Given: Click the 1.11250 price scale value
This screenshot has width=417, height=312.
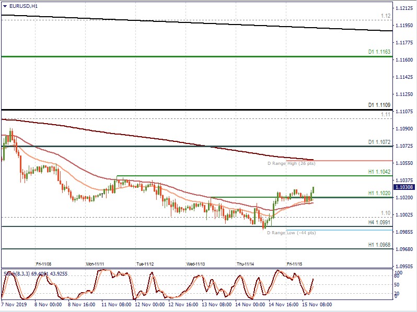Looking at the screenshot, I should click(404, 94).
